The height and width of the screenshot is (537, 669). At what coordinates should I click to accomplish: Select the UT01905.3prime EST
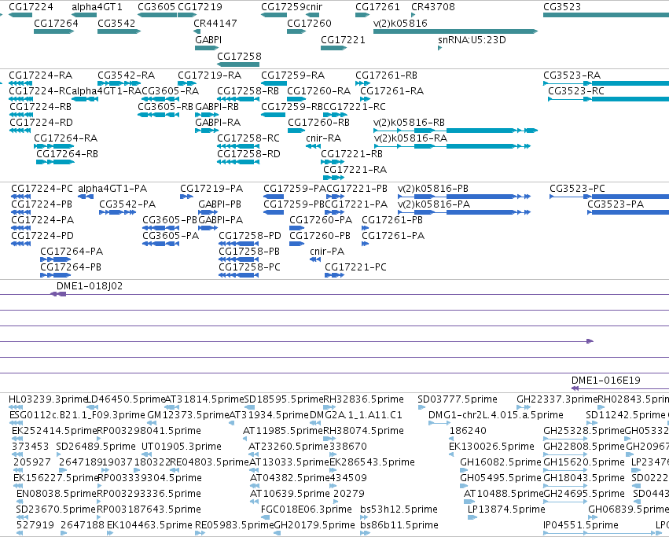click(x=181, y=447)
